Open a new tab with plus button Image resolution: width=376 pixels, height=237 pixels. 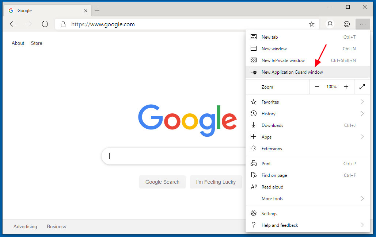[97, 11]
